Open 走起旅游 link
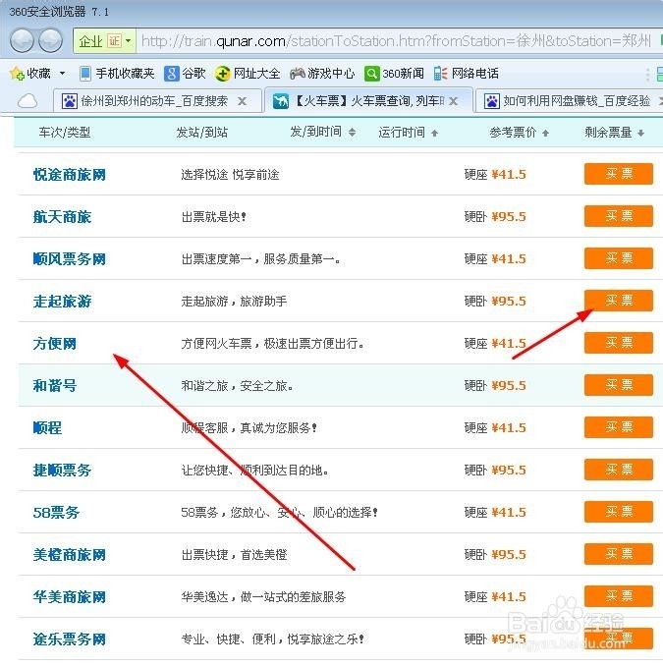 [62, 302]
